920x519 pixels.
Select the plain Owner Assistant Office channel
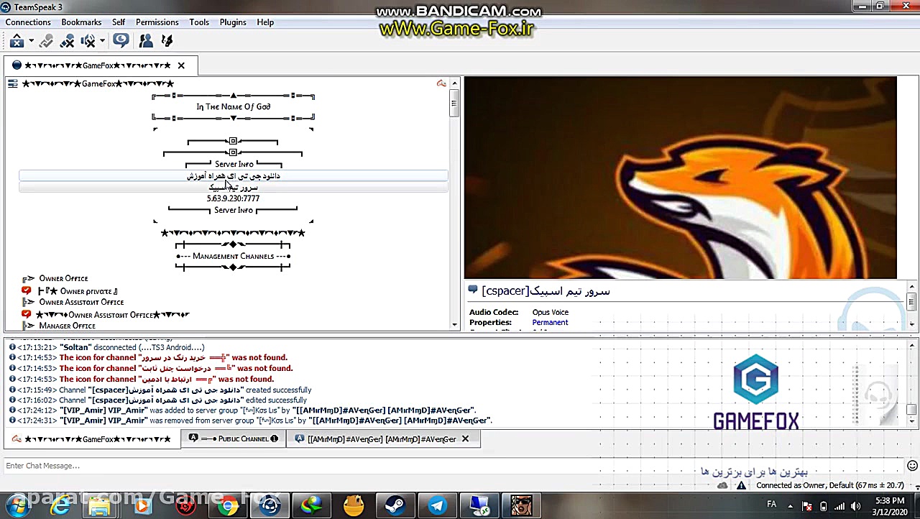pyautogui.click(x=81, y=303)
